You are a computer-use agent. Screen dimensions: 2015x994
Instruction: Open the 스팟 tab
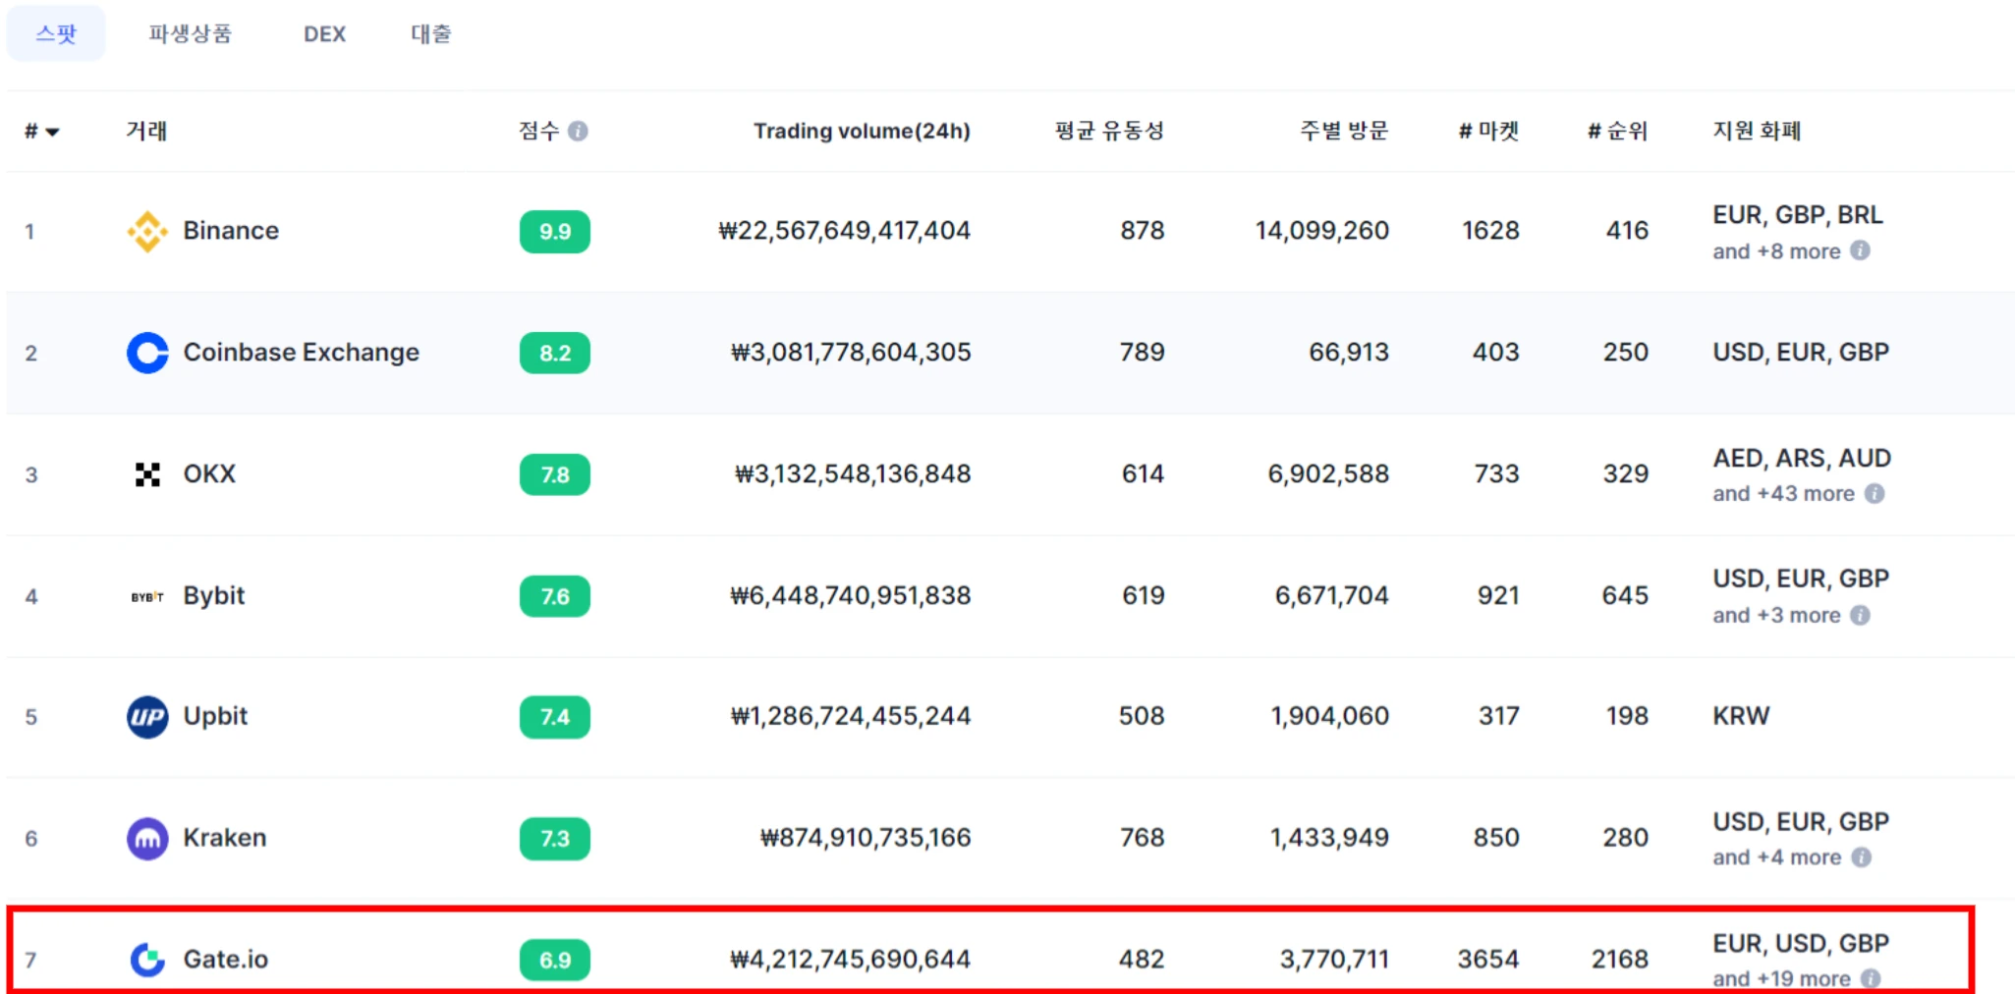pyautogui.click(x=56, y=33)
